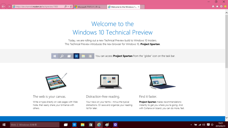
Task: Restore down the browser window
Action: coord(216,2)
